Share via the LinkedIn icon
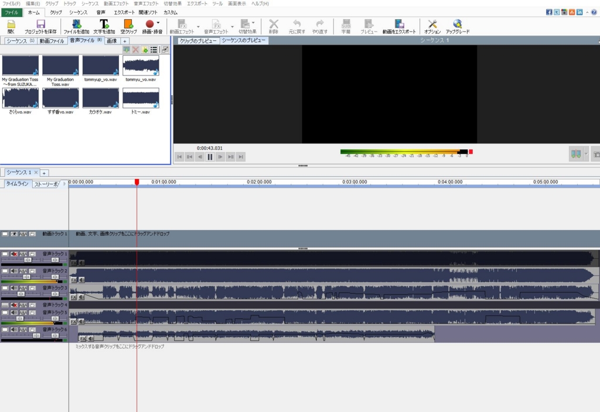The height and width of the screenshot is (412, 600). tap(579, 12)
